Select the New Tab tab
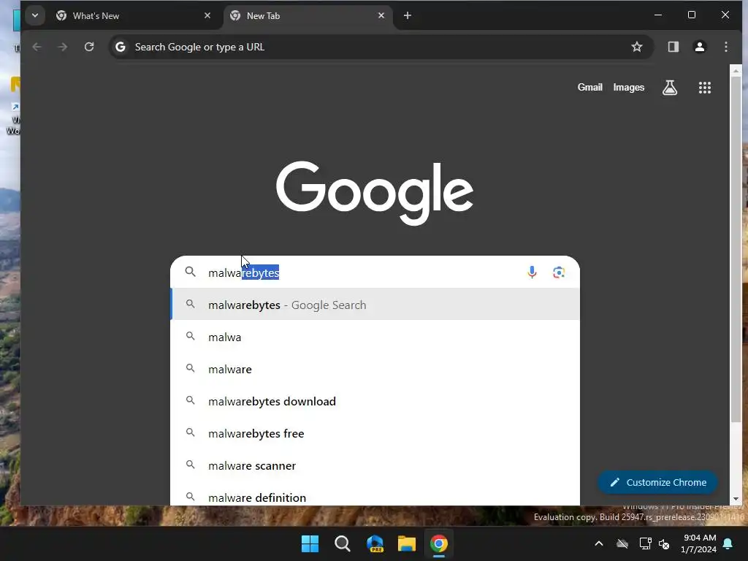Image resolution: width=748 pixels, height=561 pixels. (308, 16)
